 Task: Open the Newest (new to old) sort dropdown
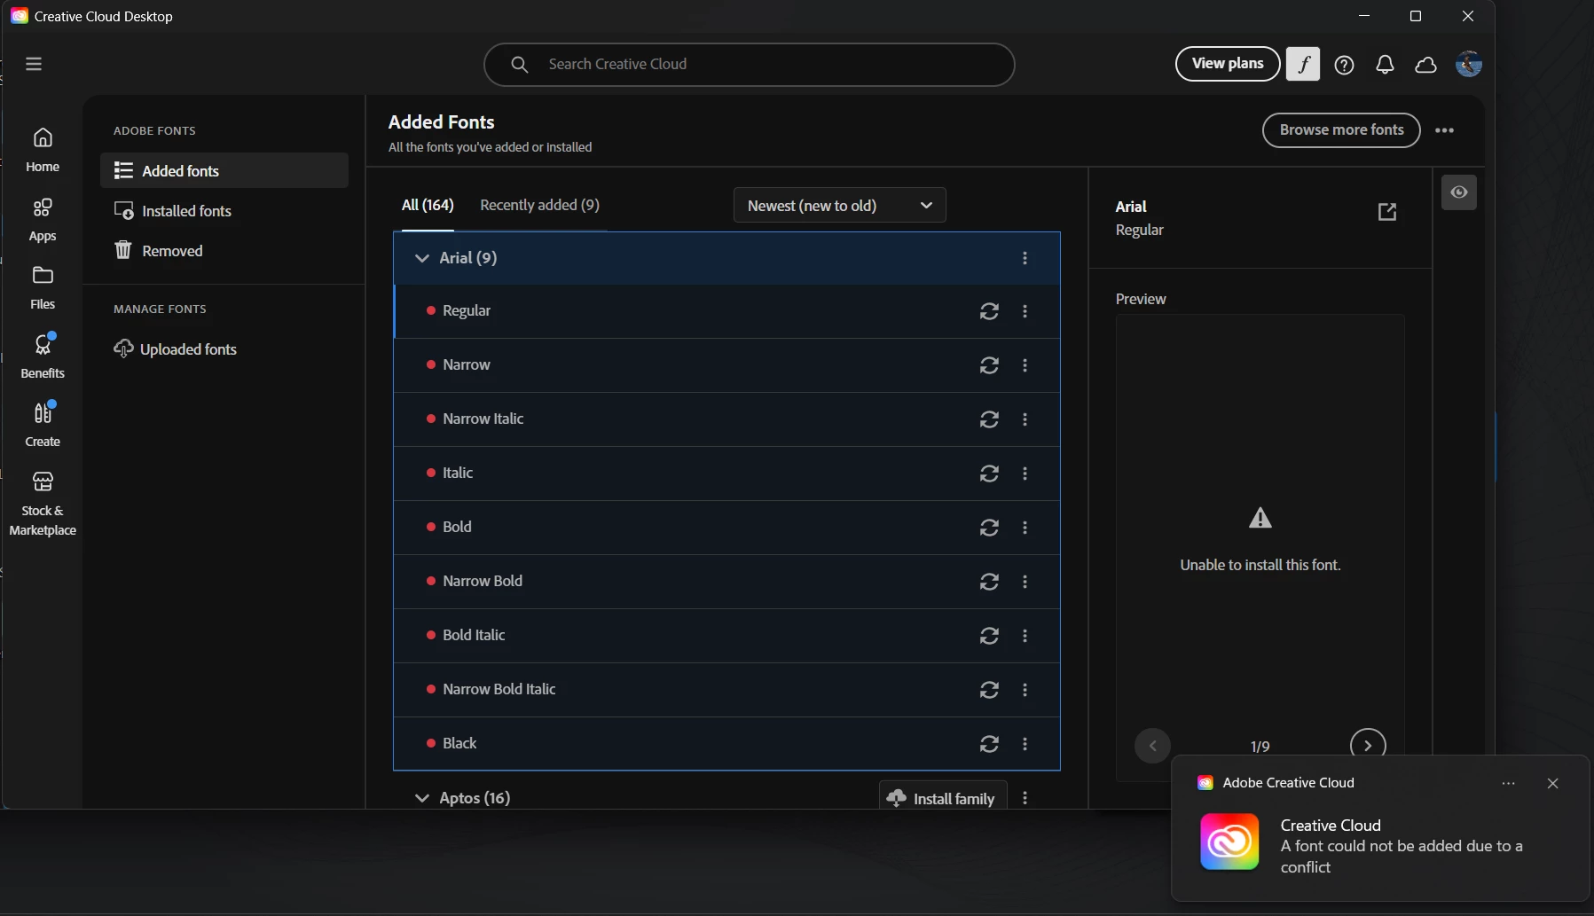pyautogui.click(x=839, y=206)
